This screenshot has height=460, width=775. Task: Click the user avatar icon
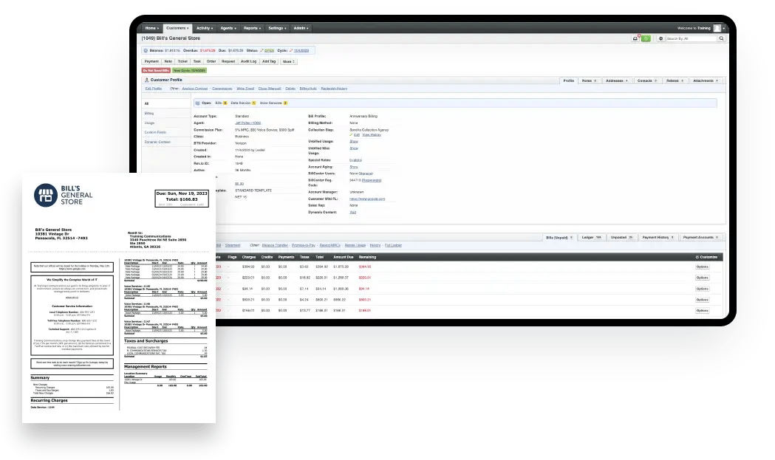point(717,28)
